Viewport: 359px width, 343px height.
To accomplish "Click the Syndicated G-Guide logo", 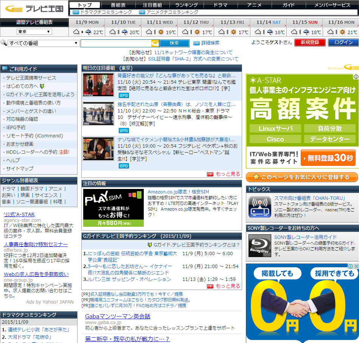I will coord(343,67).
